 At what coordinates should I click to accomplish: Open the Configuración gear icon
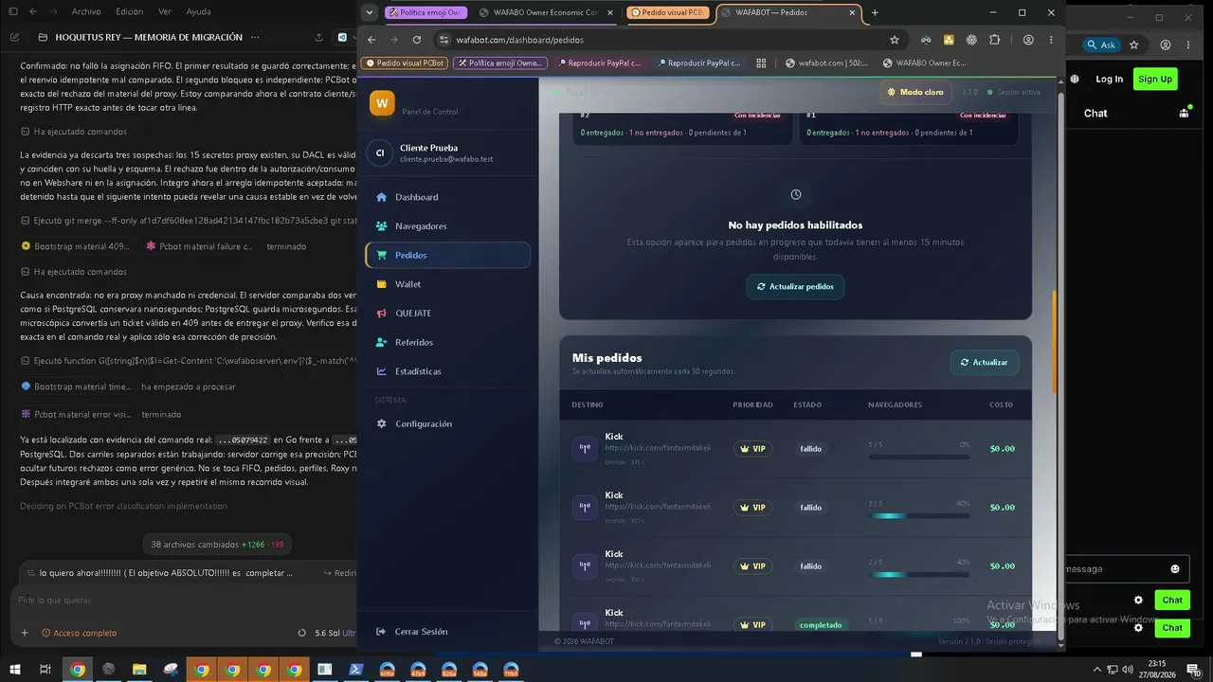(381, 423)
